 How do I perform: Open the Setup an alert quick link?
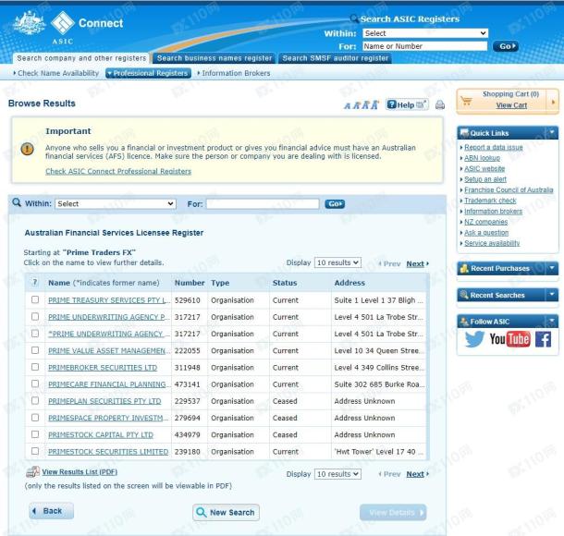tap(485, 179)
